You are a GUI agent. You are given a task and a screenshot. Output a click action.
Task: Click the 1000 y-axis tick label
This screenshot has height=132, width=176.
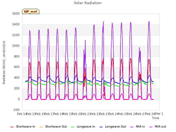[16, 46]
